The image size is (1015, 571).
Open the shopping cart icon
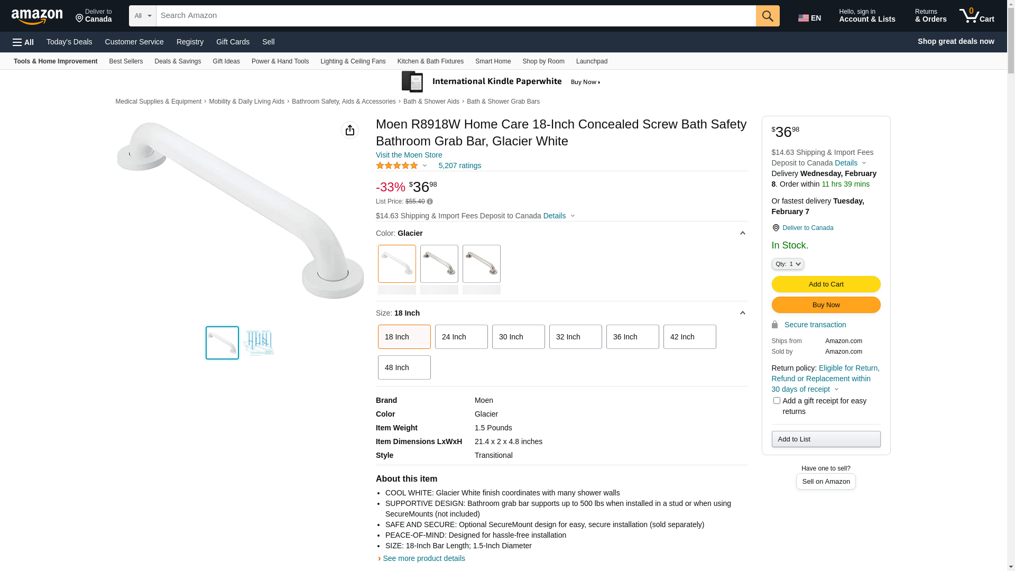976,16
